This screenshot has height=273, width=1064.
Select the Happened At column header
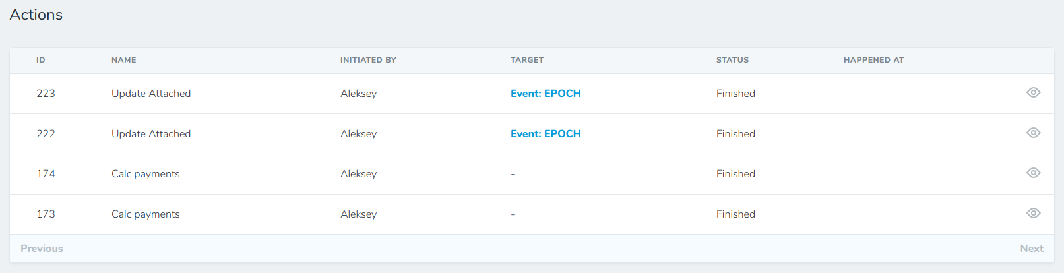pyautogui.click(x=873, y=60)
